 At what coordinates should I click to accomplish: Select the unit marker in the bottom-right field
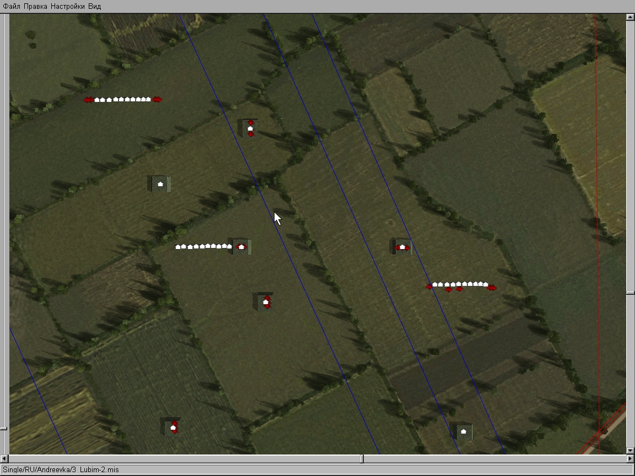click(463, 431)
